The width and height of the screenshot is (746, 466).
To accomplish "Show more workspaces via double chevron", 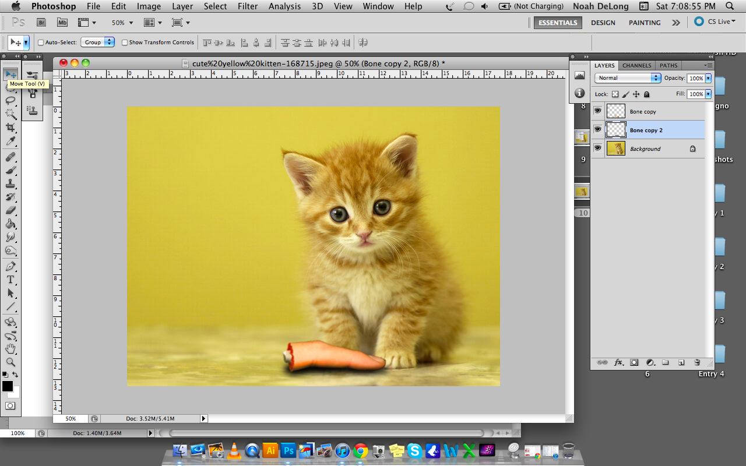I will coord(675,23).
